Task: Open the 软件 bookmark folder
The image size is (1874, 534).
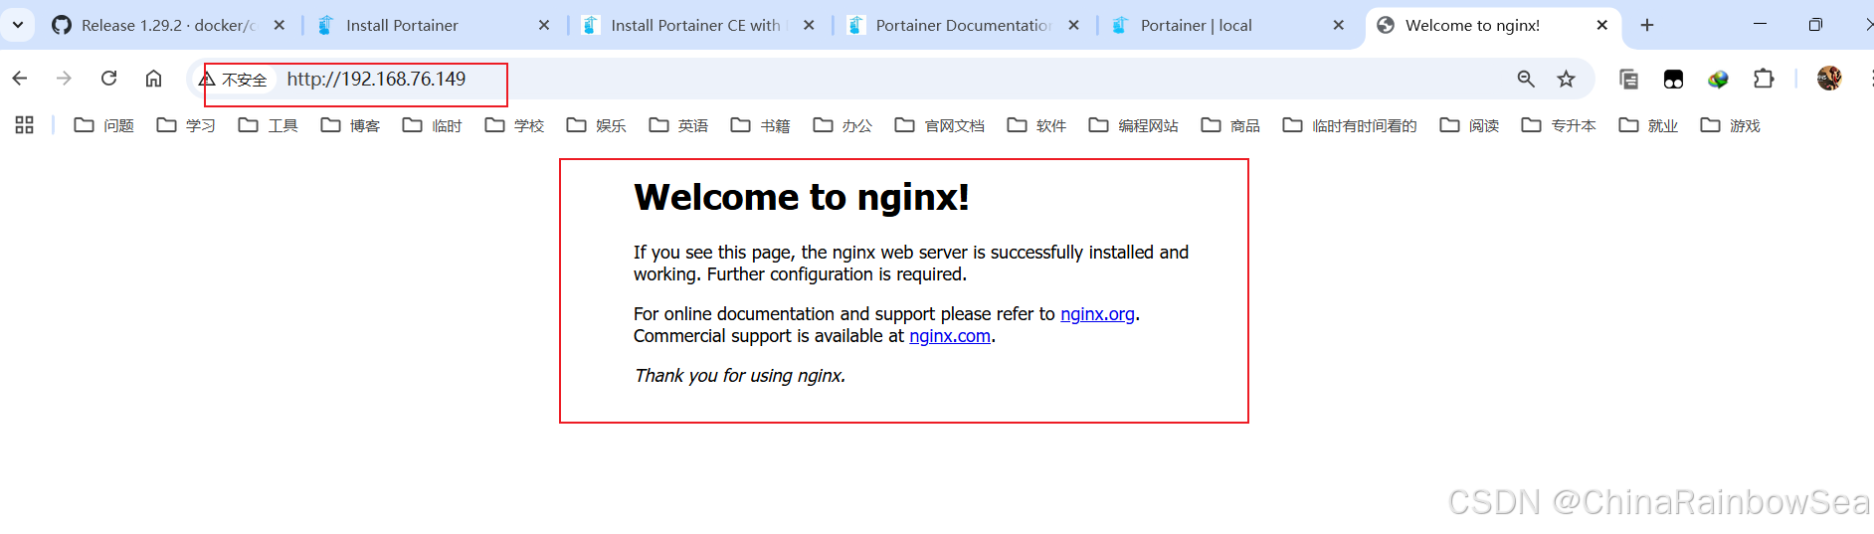Action: [1037, 125]
